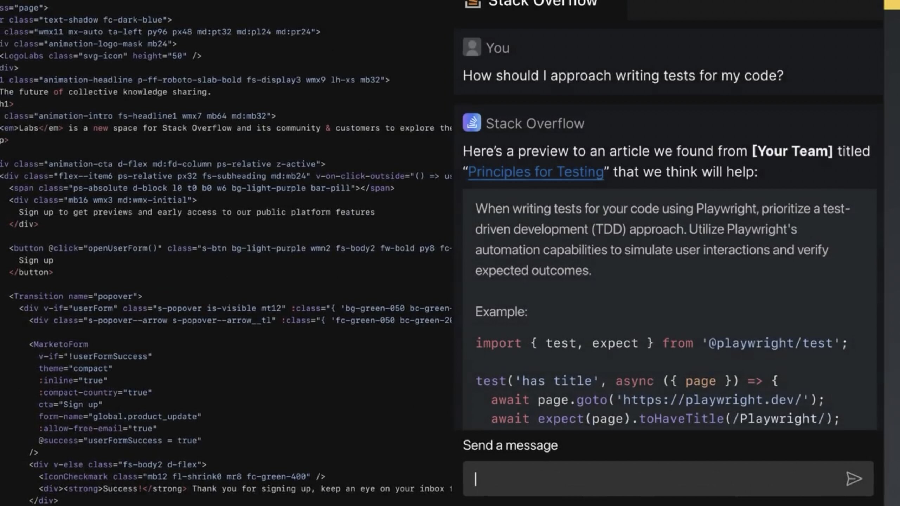
Task: Click the :inline="true" attribute line
Action: 73,380
